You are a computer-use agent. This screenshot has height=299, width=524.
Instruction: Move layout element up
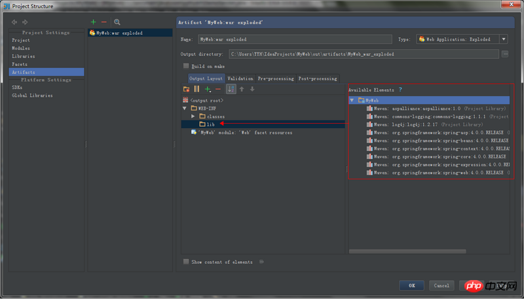[x=242, y=89]
